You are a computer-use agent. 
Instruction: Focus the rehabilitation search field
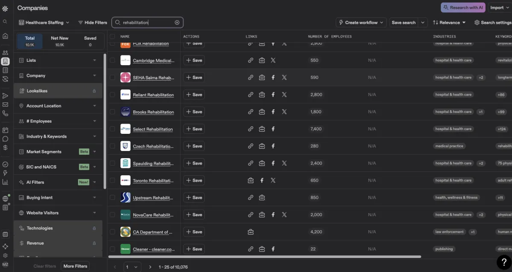pos(147,23)
